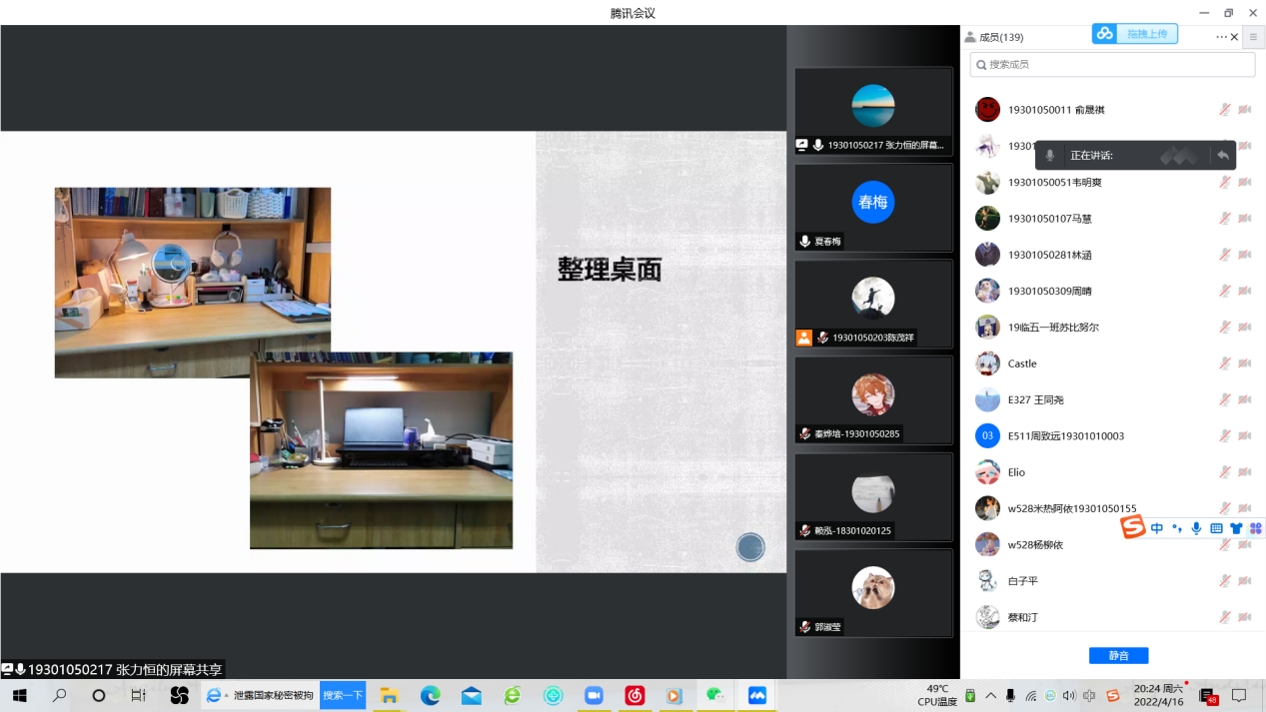The width and height of the screenshot is (1266, 712).
Task: Toggle camera icon for 19301050309周晴
Action: coord(1245,291)
